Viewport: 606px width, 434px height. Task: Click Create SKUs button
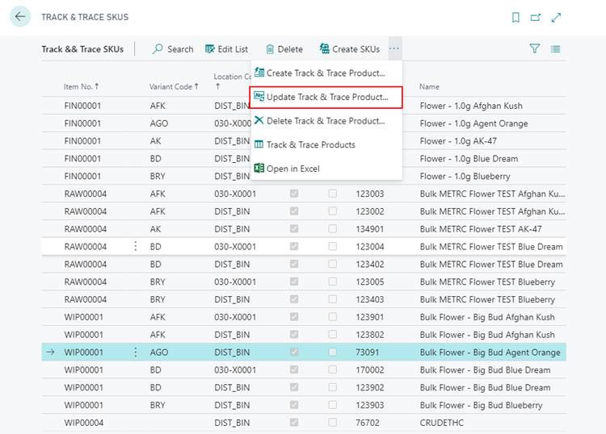[349, 49]
